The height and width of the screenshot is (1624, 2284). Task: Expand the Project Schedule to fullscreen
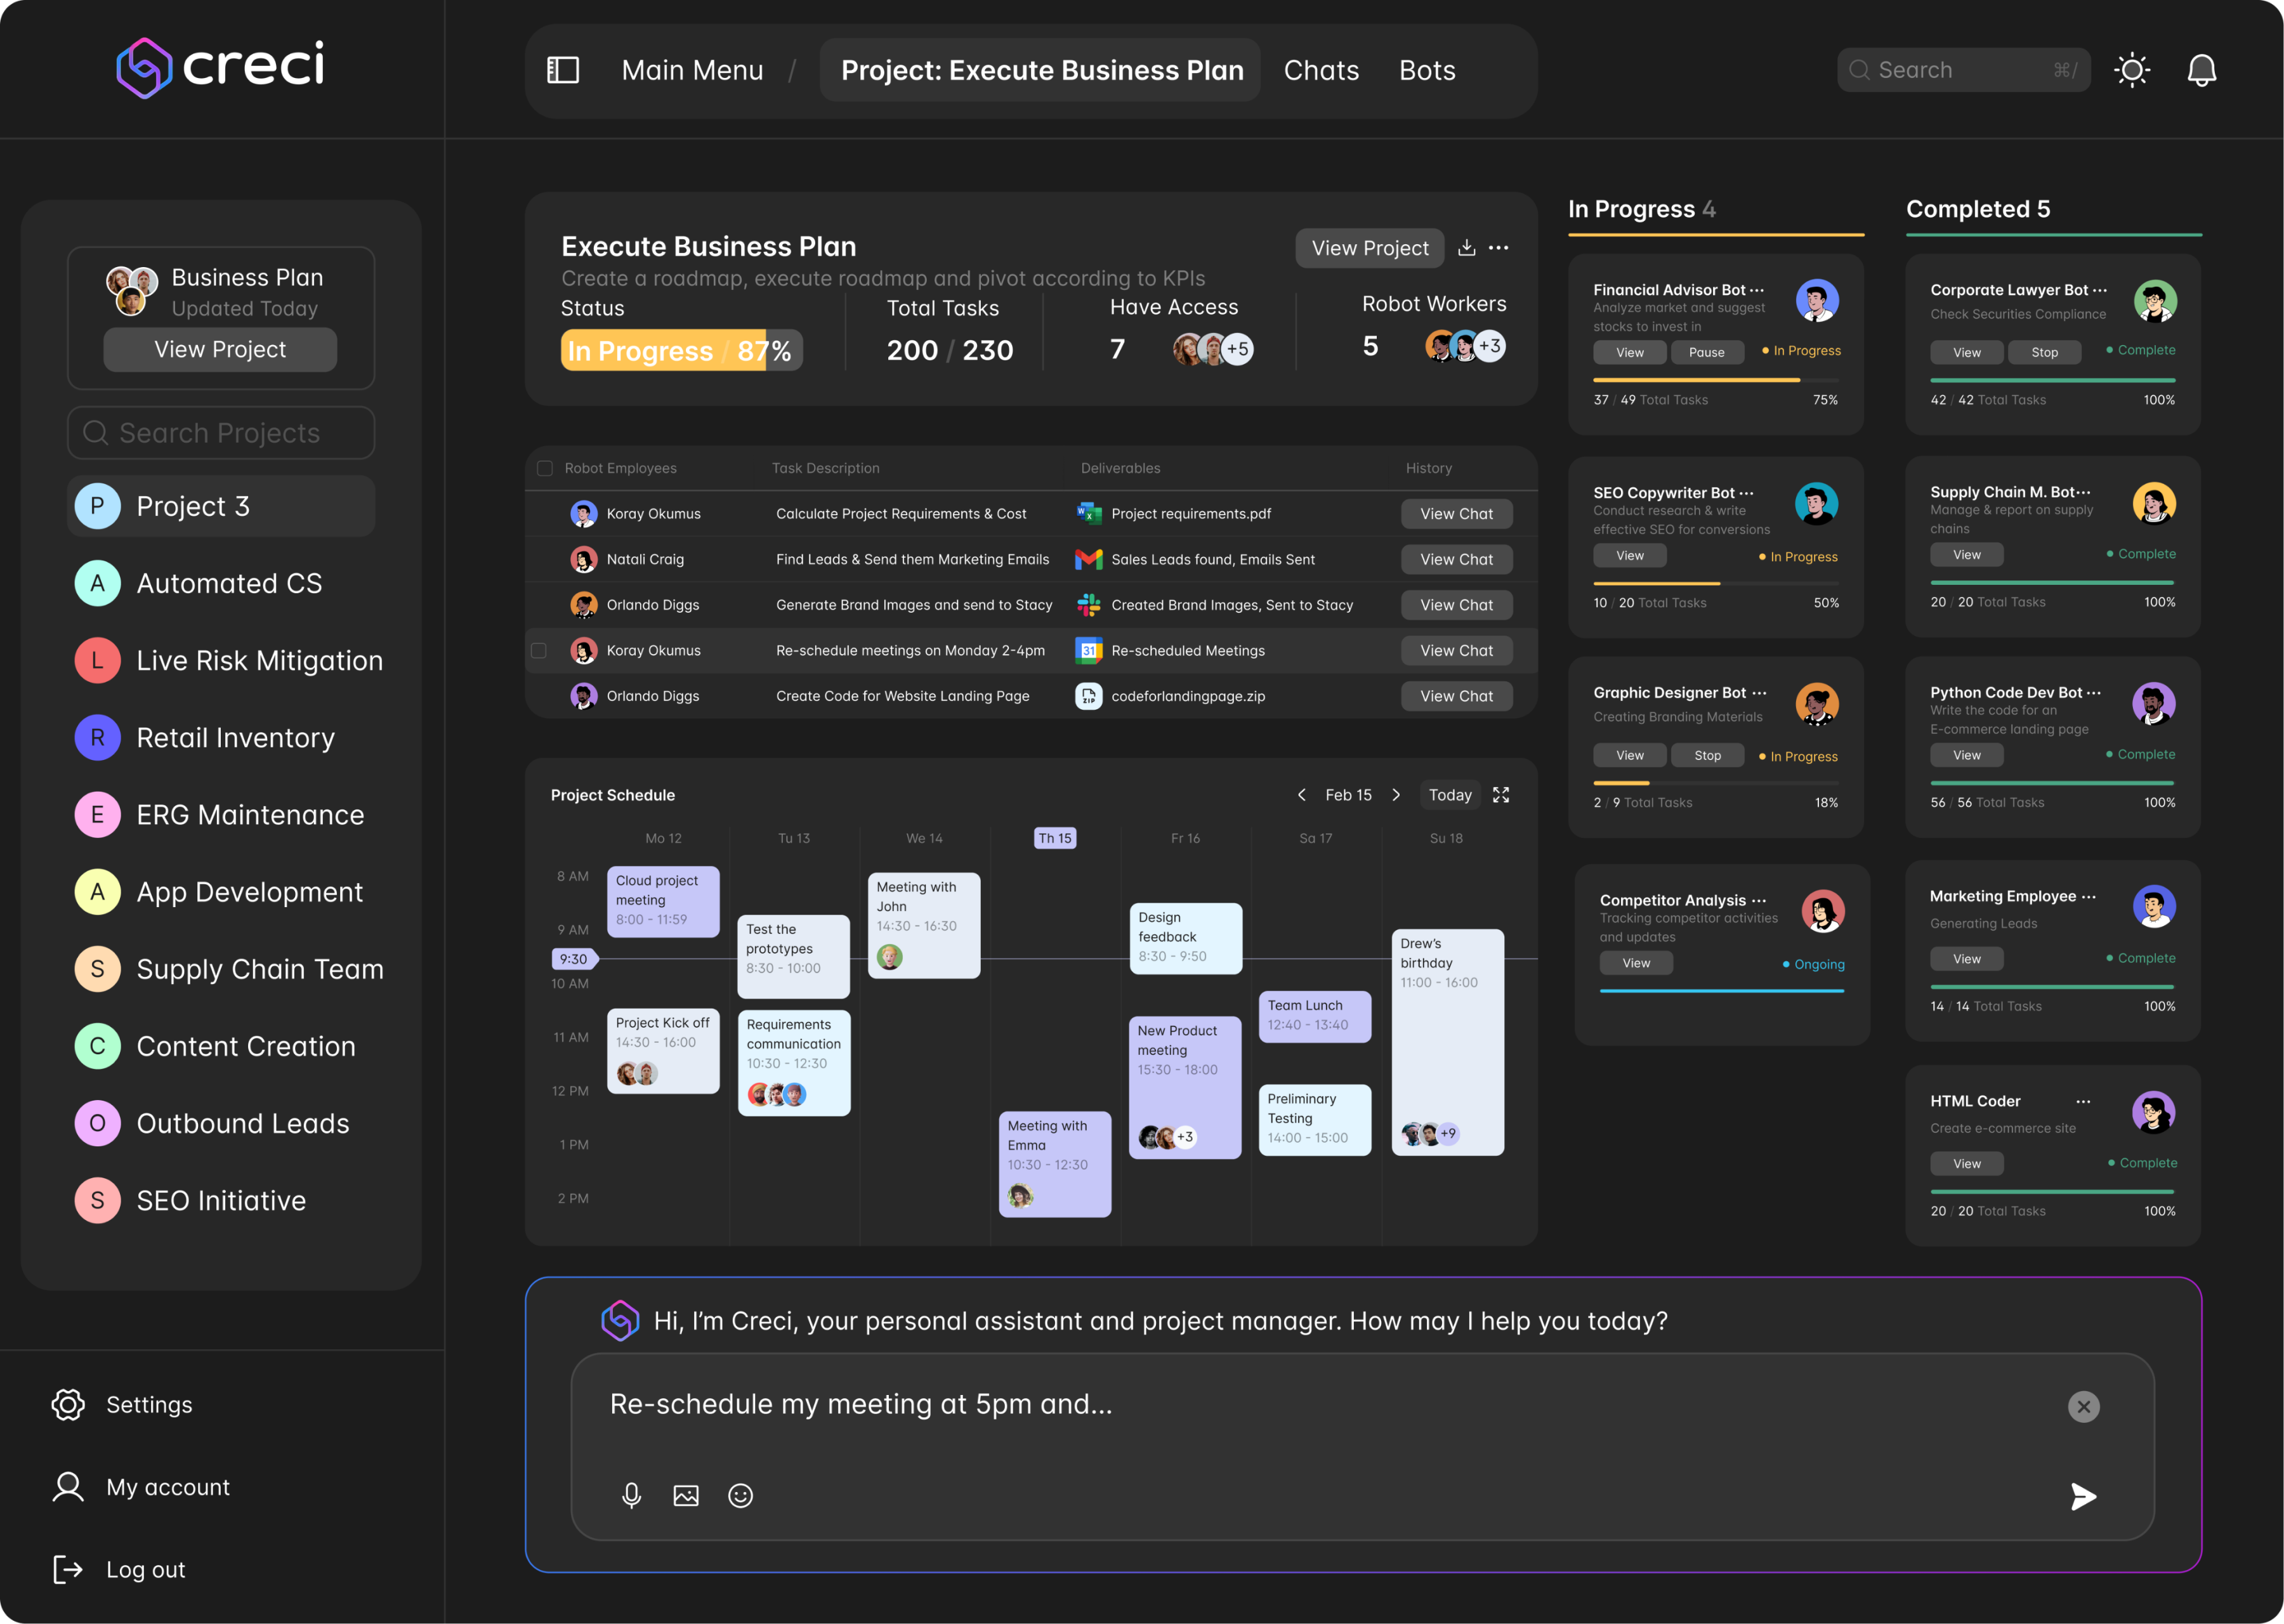1500,795
